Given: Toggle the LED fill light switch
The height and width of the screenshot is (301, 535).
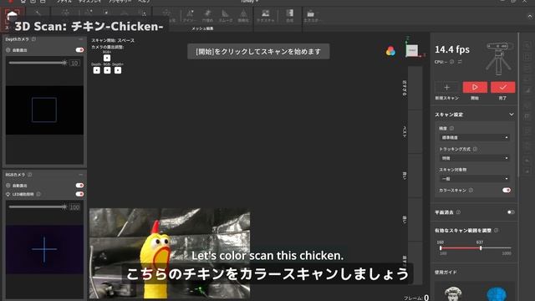Looking at the screenshot, I should click(x=79, y=194).
